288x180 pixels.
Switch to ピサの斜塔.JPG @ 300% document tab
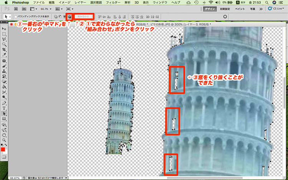(x=180, y=24)
